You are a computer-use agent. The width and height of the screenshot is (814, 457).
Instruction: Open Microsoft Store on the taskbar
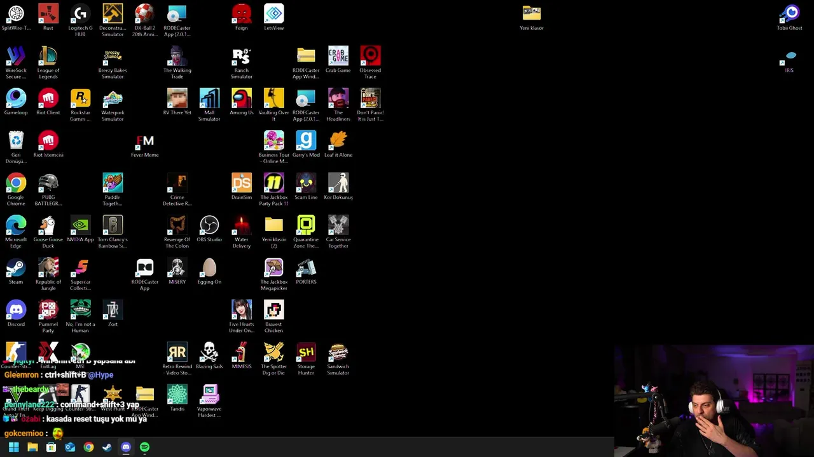click(x=51, y=447)
